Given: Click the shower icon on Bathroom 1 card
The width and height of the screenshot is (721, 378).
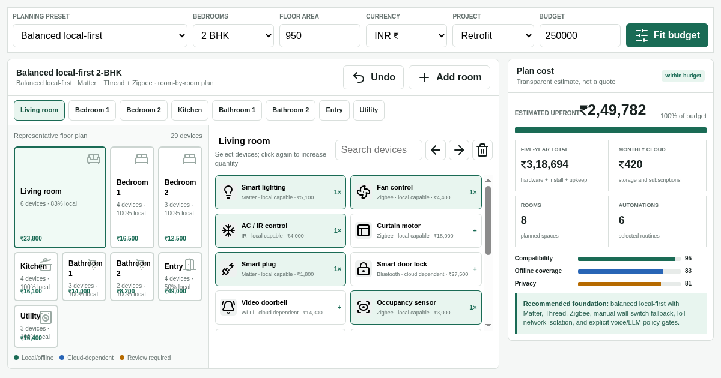Looking at the screenshot, I should pyautogui.click(x=93, y=265).
